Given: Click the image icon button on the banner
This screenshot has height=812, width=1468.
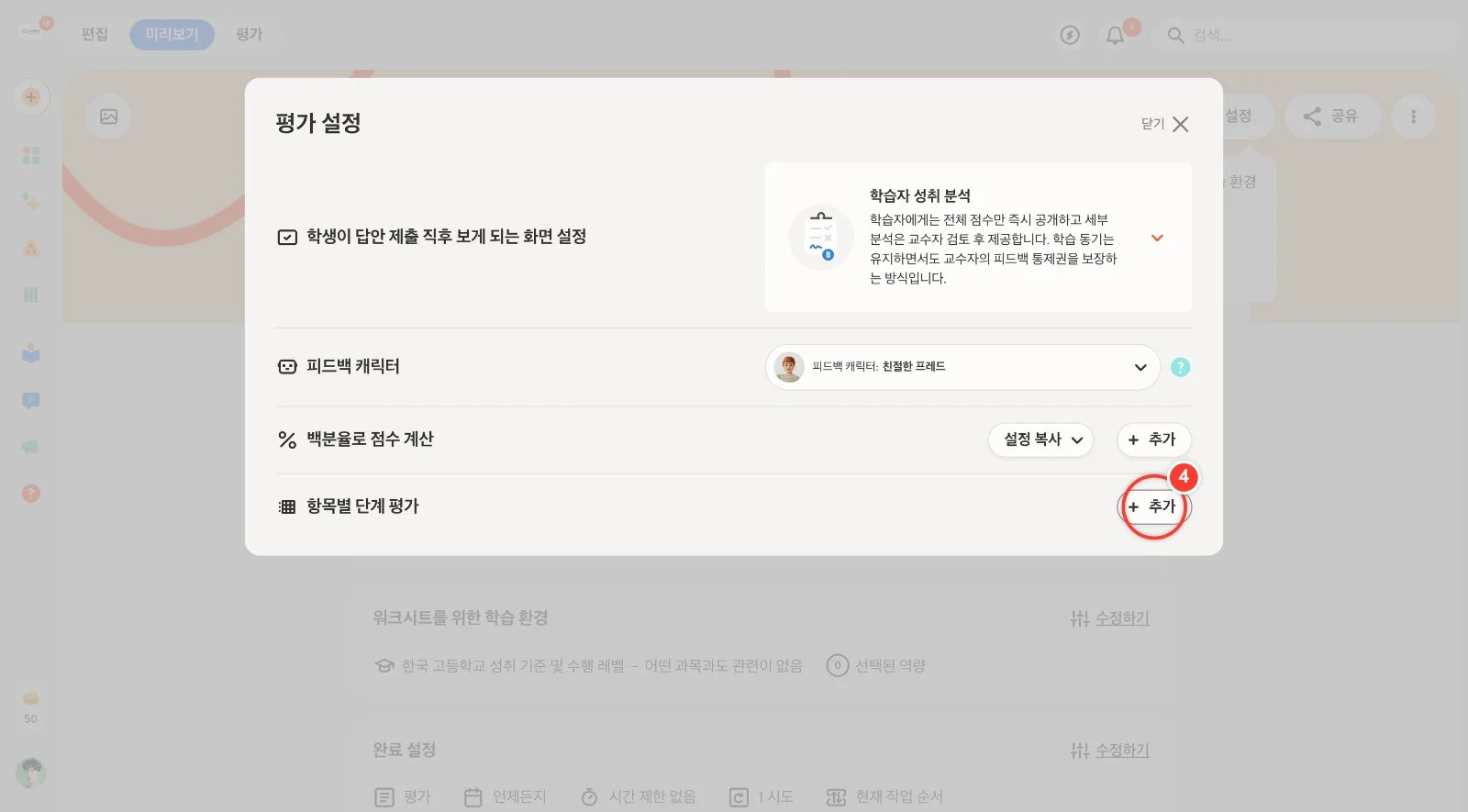Looking at the screenshot, I should coord(108,117).
